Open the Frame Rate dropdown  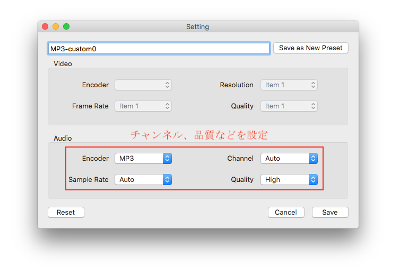(143, 106)
